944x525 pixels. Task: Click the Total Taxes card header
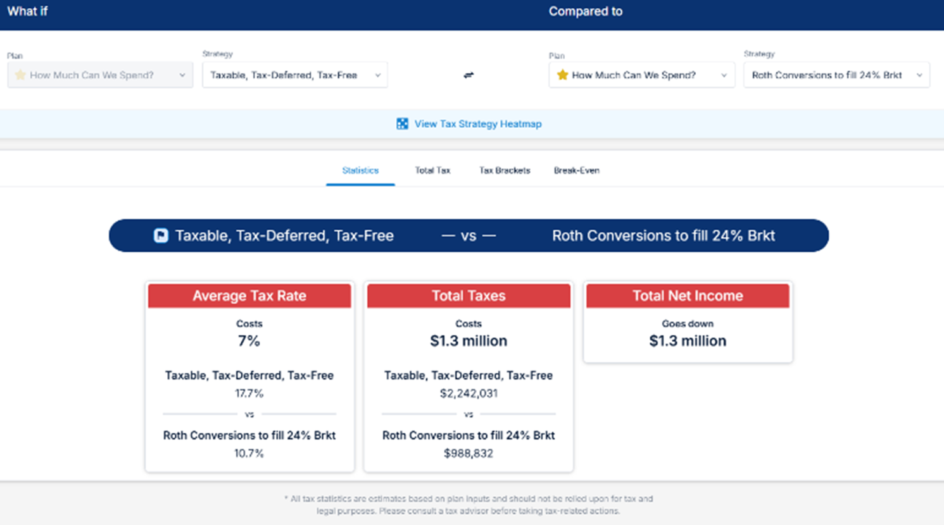tap(469, 296)
